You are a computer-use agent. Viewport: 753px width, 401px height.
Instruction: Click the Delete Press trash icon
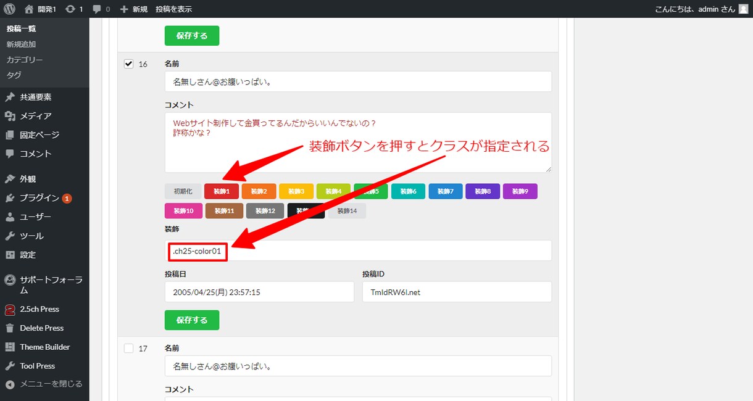coord(10,328)
